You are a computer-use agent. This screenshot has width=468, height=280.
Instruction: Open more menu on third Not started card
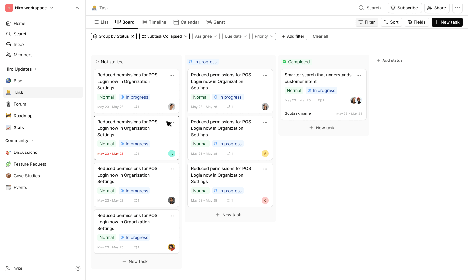[x=172, y=169]
